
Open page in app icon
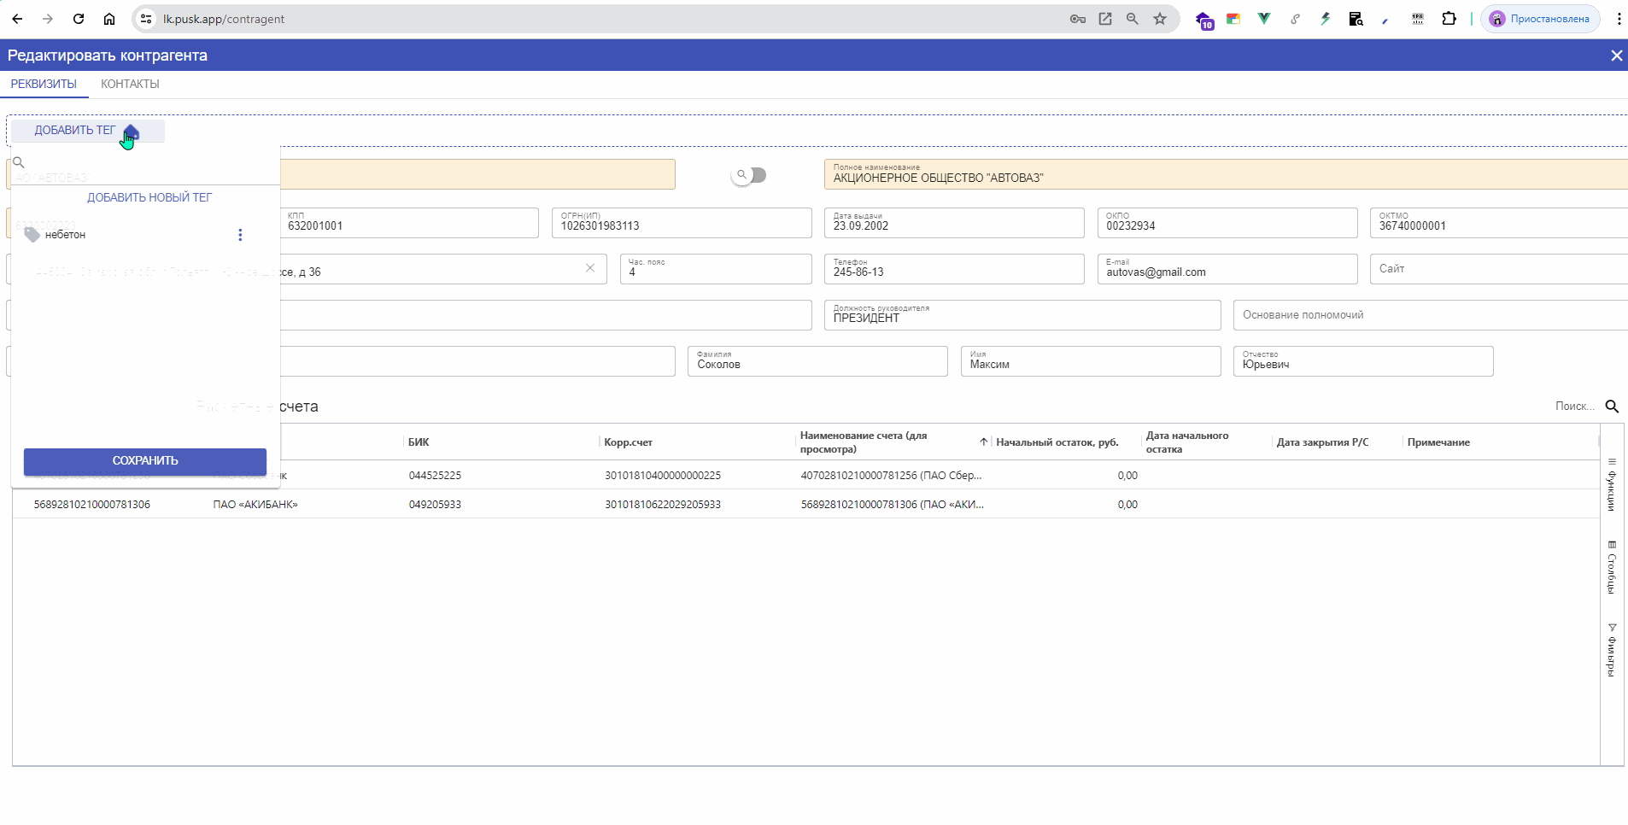[1105, 19]
